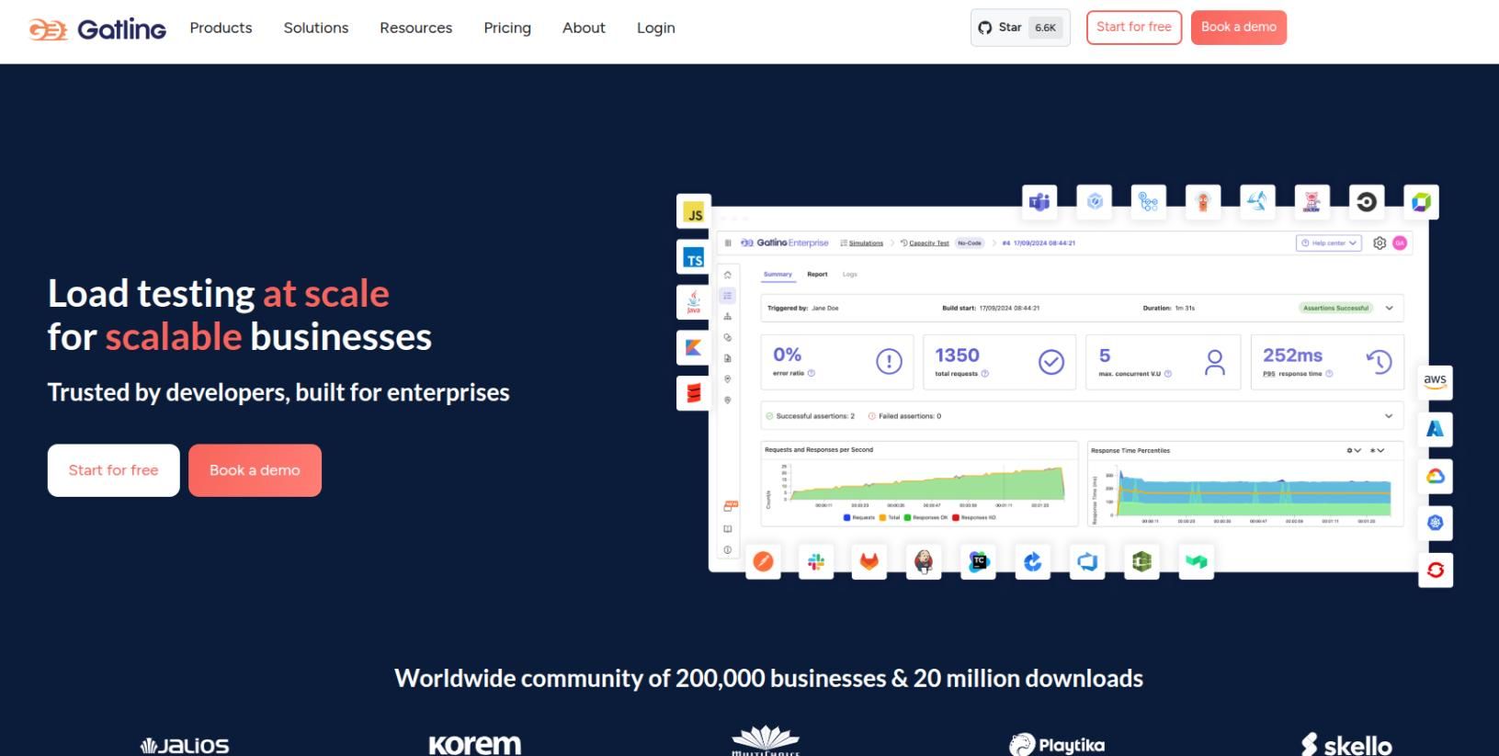Screen dimensions: 1499x756
Task: Click the AWS cloud icon
Action: click(x=1436, y=381)
